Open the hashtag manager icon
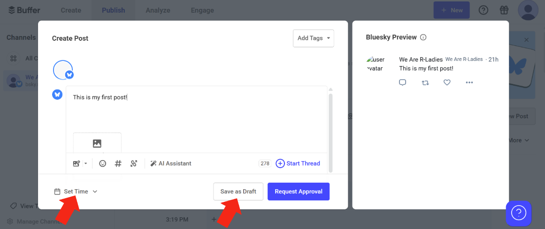The image size is (545, 229). pos(118,163)
